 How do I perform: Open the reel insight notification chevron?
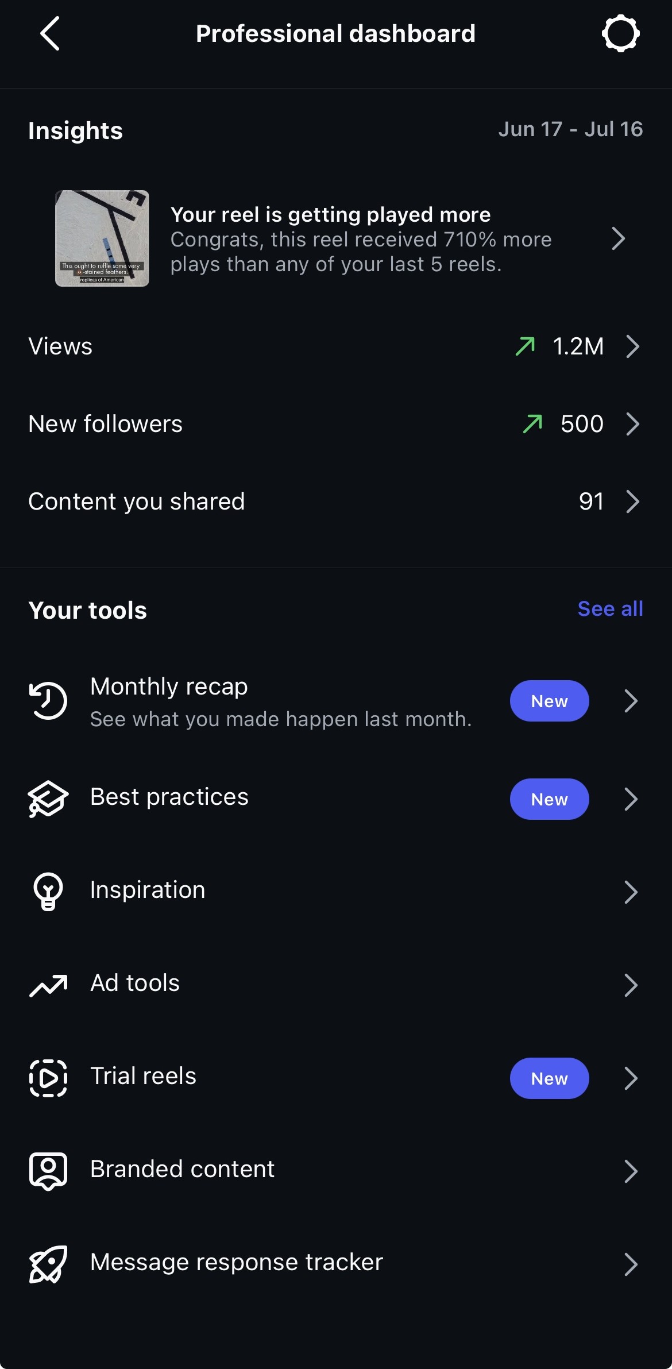click(618, 238)
